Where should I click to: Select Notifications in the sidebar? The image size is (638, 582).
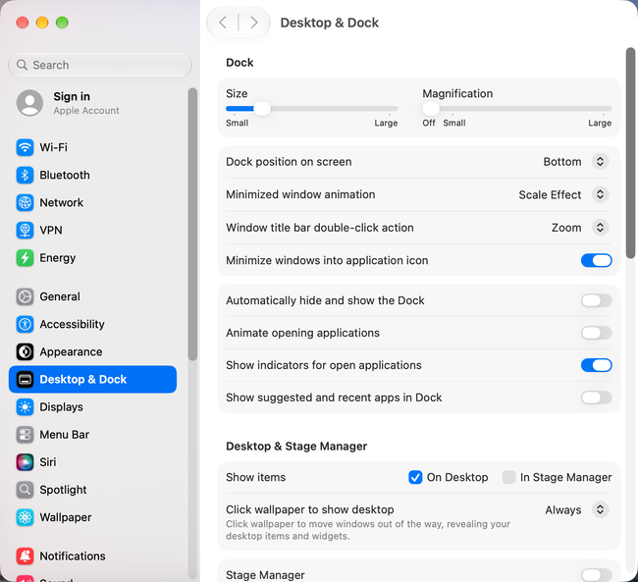click(92, 556)
